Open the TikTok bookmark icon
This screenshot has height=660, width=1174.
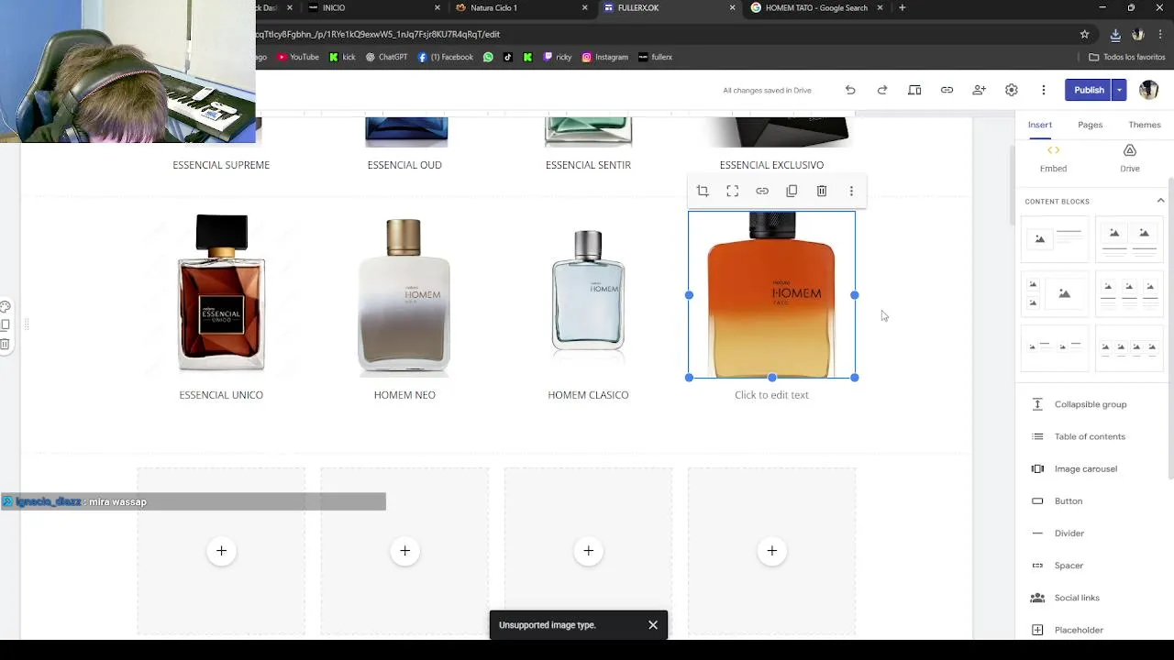pos(507,57)
